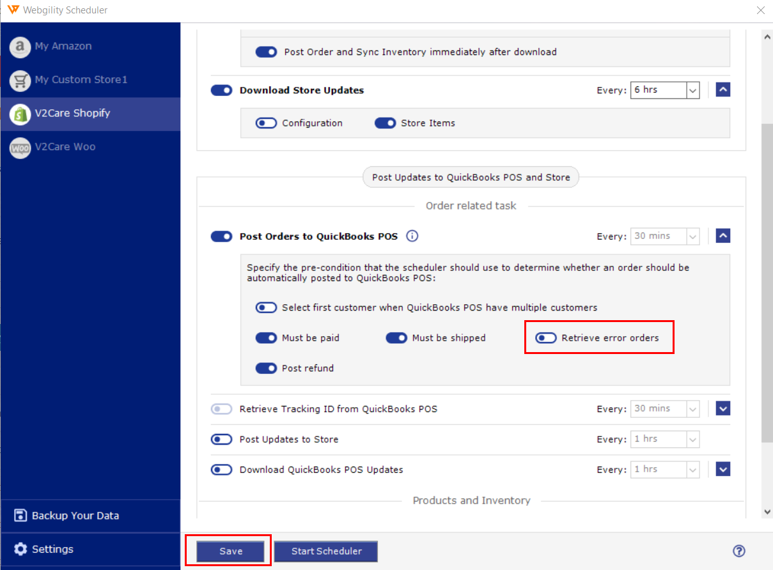This screenshot has width=773, height=570.
Task: Open Post Updates to Store interval dropdown
Action: (665, 439)
